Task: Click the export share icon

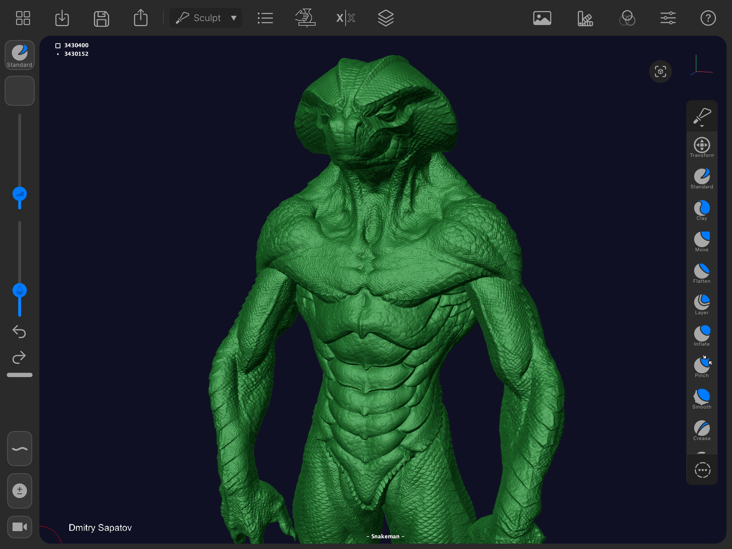Action: [141, 18]
